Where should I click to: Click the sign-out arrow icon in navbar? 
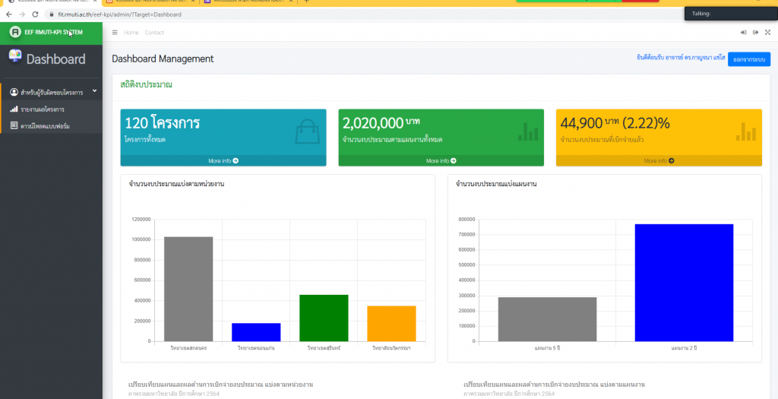coord(755,33)
